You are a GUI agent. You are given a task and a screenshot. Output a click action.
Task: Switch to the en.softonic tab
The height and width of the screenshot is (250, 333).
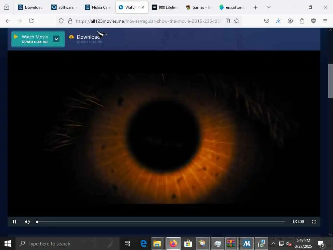pos(232,7)
